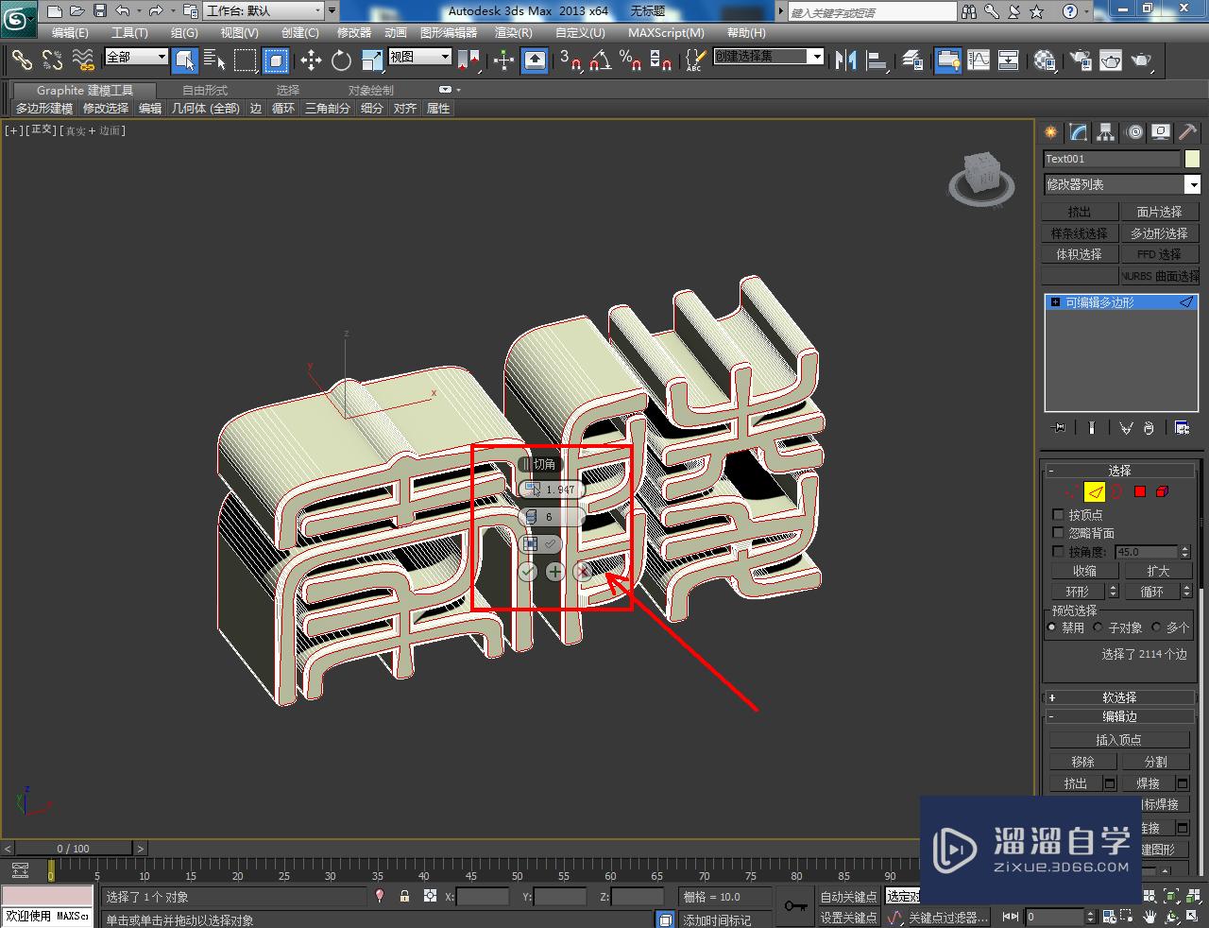This screenshot has width=1209, height=928.
Task: Toggle the 3D Snaps button
Action: coord(570,60)
